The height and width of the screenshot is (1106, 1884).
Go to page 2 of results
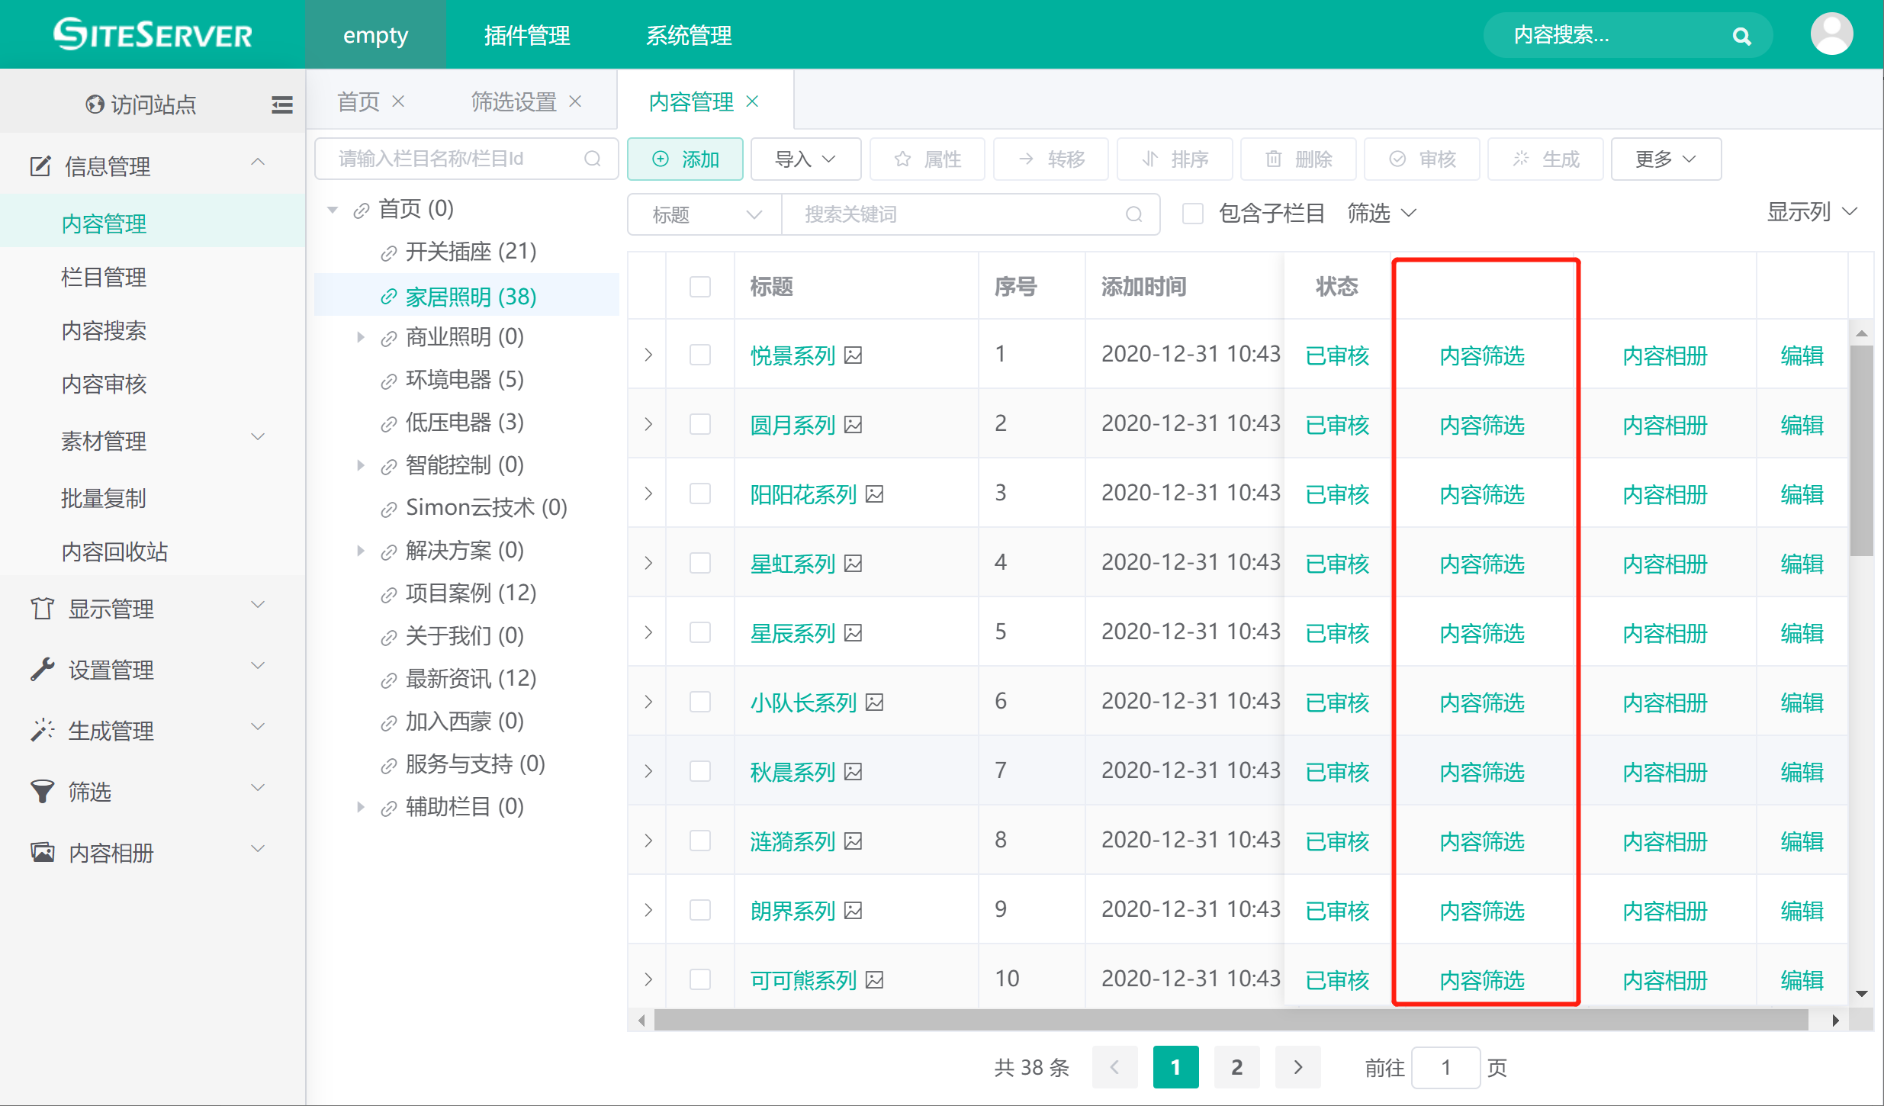tap(1236, 1067)
